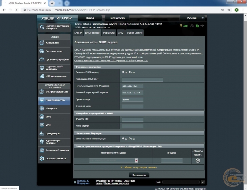The height and width of the screenshot is (190, 247).
Task: Click the help question mark icon
Action: (75, 182)
